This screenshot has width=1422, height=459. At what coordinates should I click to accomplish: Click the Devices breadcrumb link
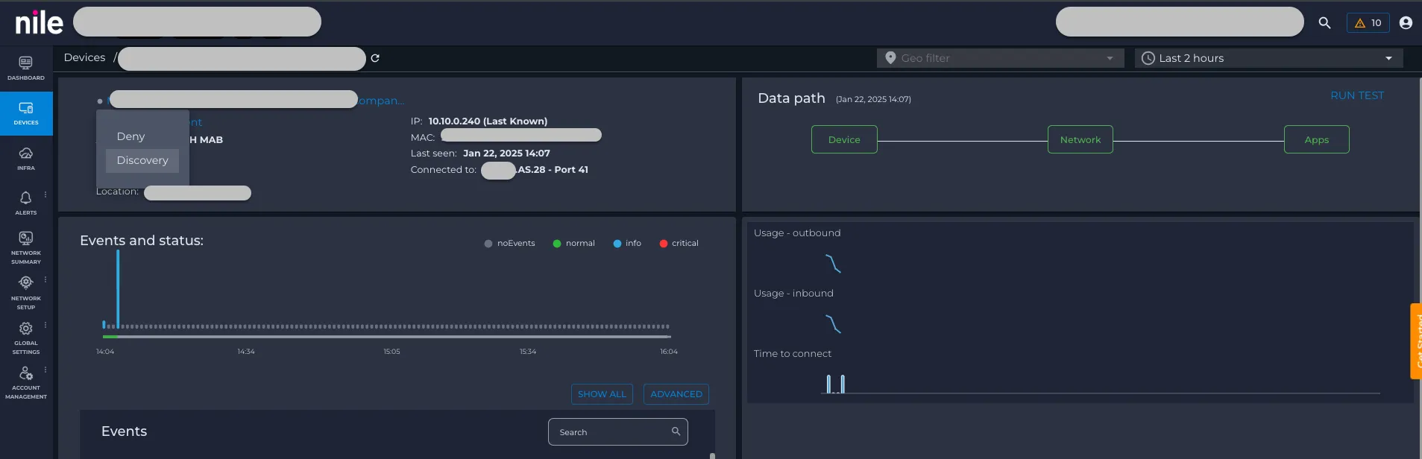coord(85,57)
